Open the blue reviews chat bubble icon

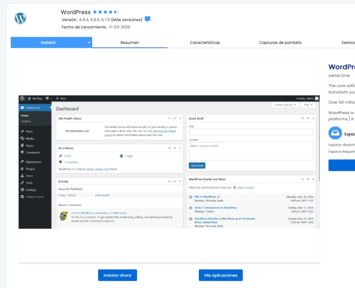pos(147,19)
